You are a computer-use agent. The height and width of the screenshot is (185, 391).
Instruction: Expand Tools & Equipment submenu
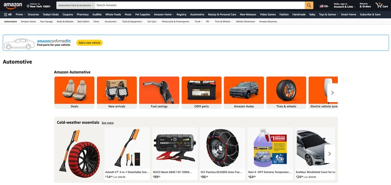[x=133, y=21]
